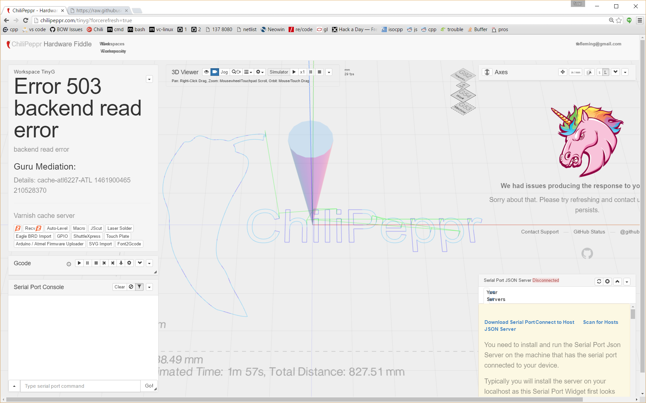The image size is (646, 403).
Task: Click the Gcode step-forward icon
Action: tap(113, 263)
